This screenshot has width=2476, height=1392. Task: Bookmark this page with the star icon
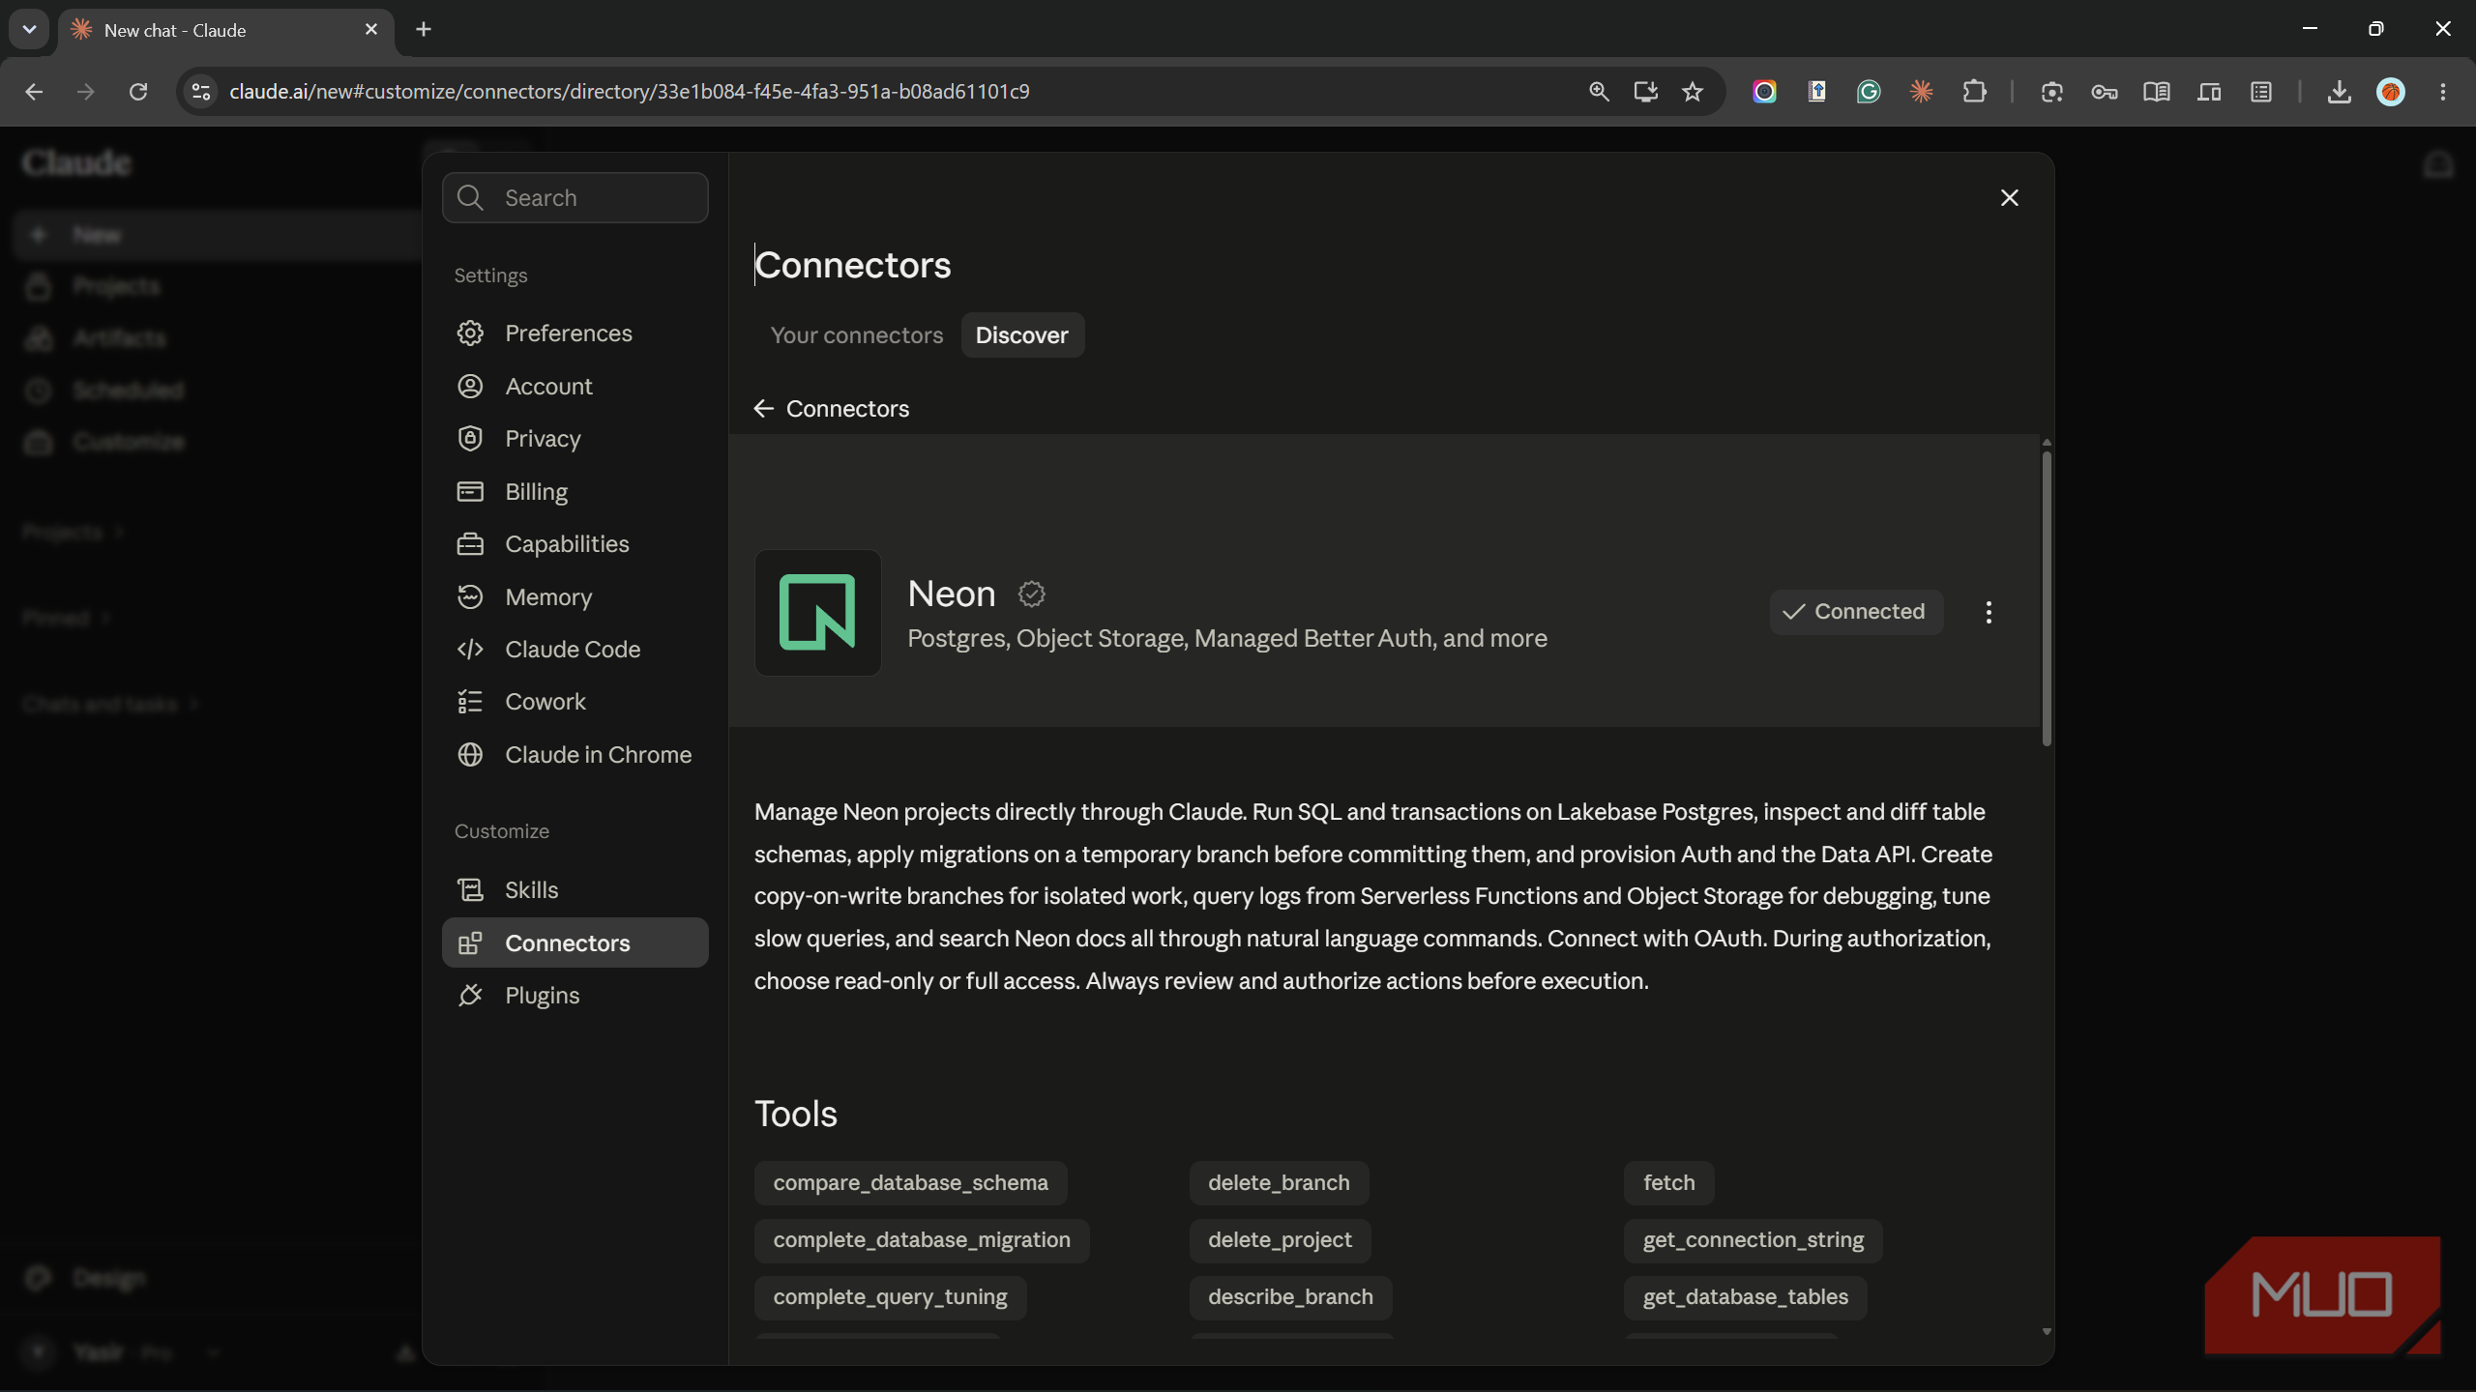(1692, 91)
